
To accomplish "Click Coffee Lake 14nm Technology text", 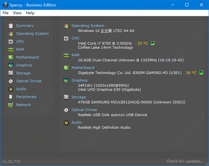I will point(105,47).
